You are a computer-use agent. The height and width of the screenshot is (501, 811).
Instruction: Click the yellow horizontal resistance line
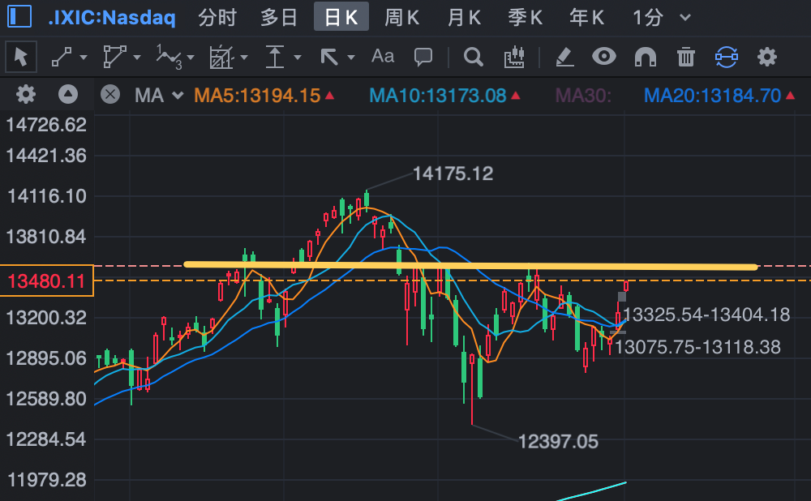tap(470, 266)
